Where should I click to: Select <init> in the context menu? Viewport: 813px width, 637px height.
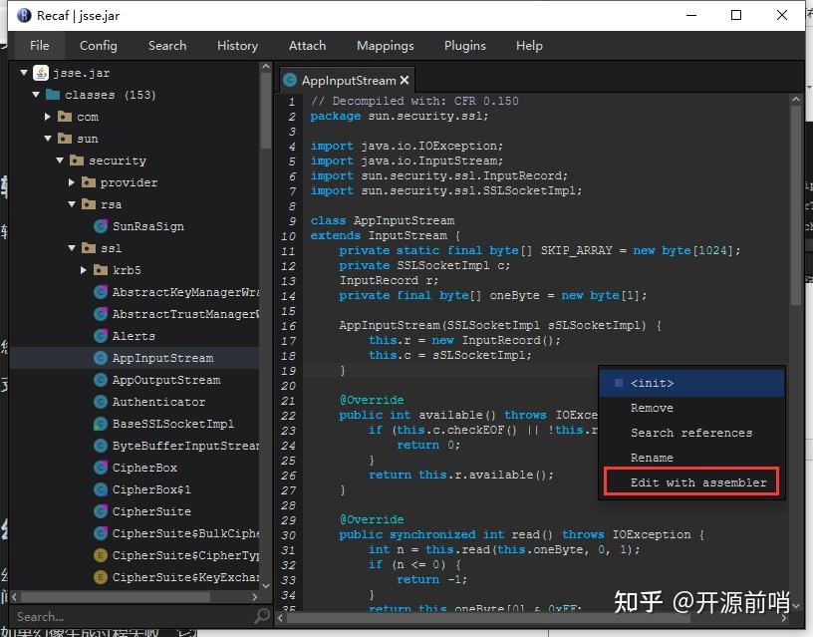pyautogui.click(x=691, y=383)
